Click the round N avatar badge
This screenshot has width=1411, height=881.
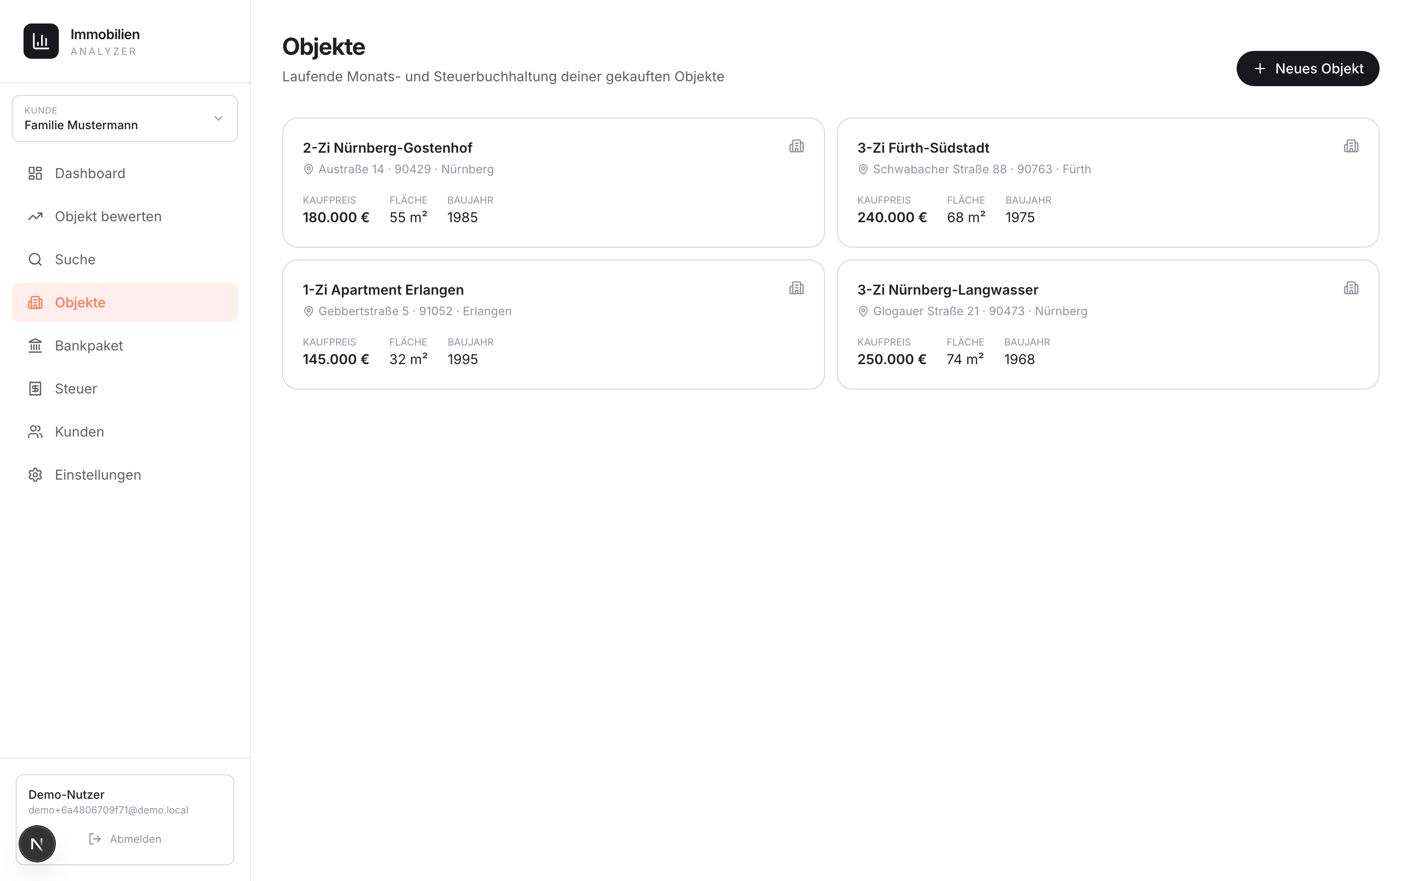click(x=37, y=844)
